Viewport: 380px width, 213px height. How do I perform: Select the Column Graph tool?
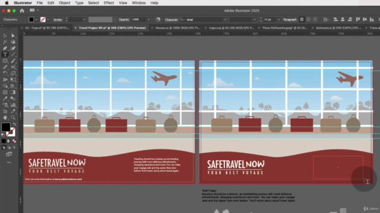click(x=13, y=105)
